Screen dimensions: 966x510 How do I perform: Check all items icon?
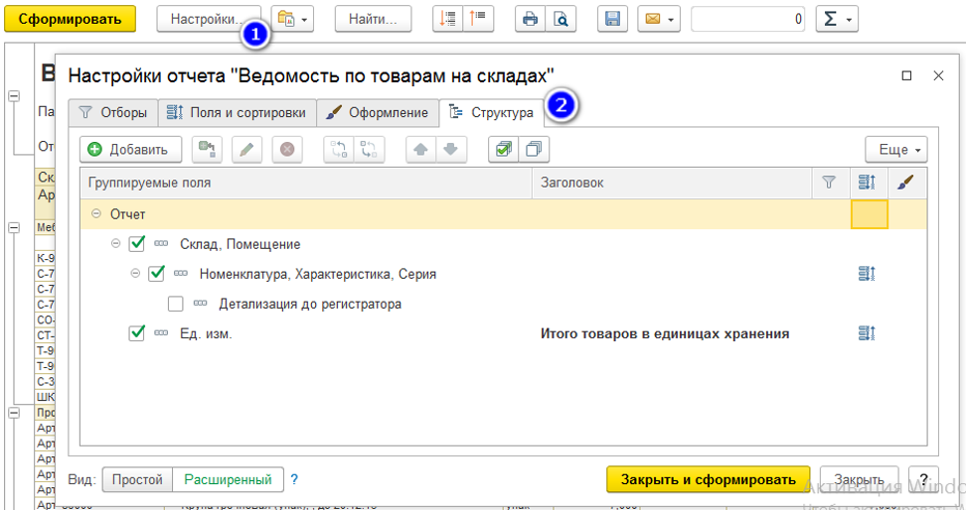(x=503, y=150)
